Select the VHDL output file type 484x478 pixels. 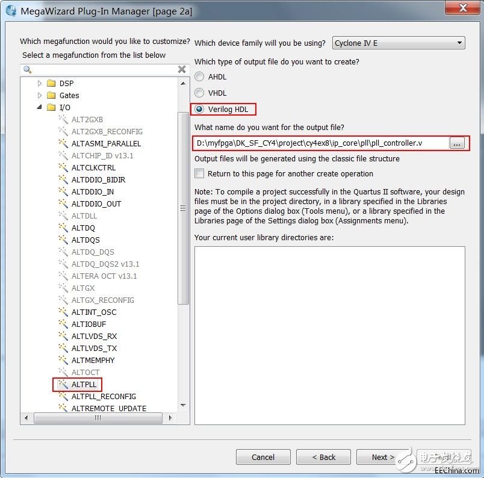pyautogui.click(x=199, y=93)
